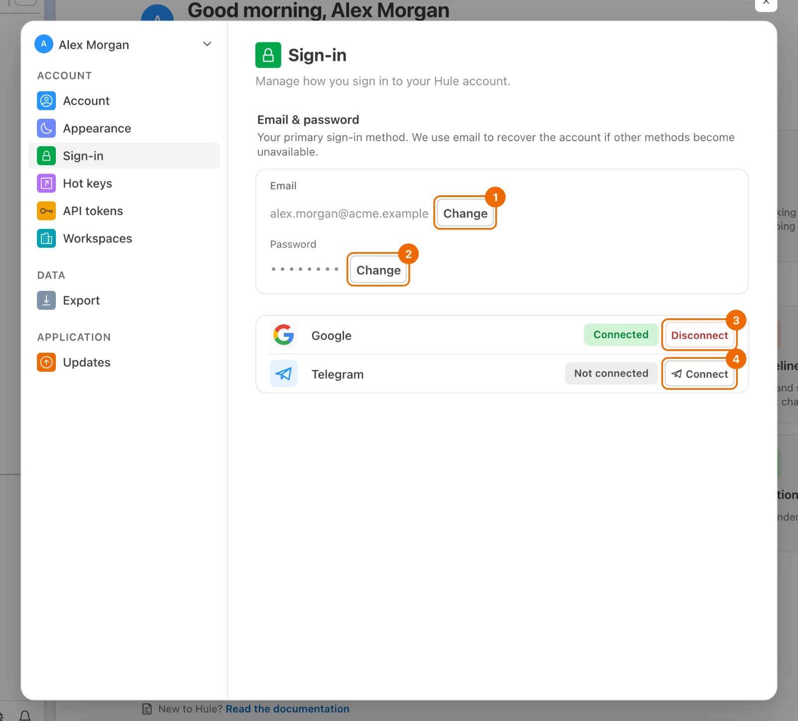Click the Google logo icon
This screenshot has height=721, width=798.
(284, 335)
